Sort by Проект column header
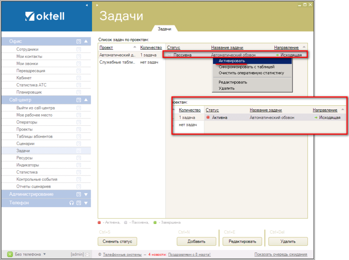Image resolution: width=349 pixels, height=260 pixels. (x=106, y=47)
